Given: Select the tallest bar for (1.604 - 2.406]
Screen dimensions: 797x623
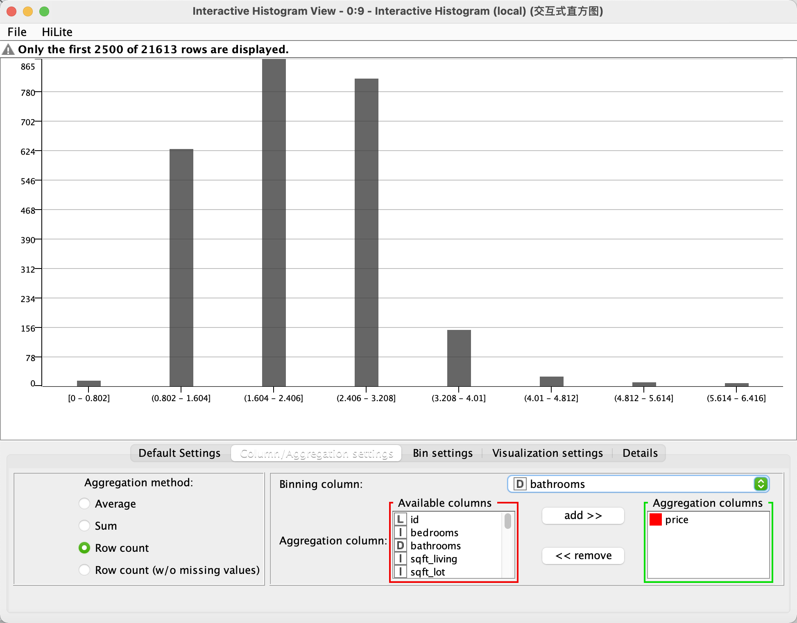Looking at the screenshot, I should click(274, 223).
